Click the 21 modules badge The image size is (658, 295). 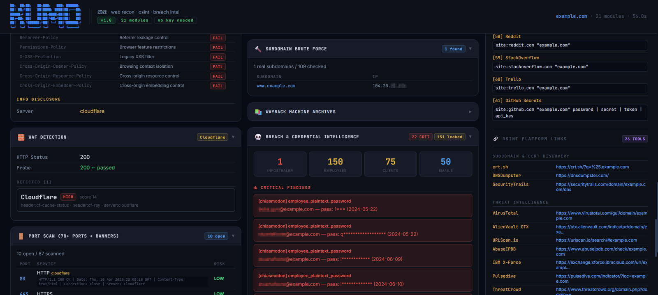point(134,21)
